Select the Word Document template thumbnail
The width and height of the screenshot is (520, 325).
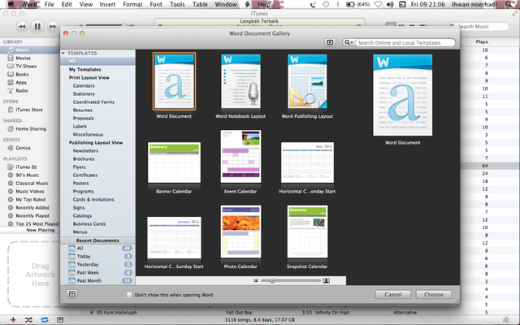click(x=174, y=81)
